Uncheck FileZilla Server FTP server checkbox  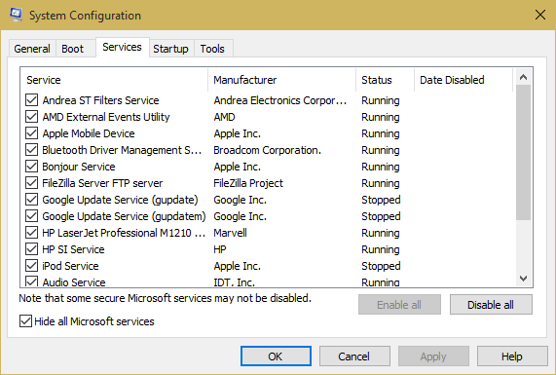(31, 183)
